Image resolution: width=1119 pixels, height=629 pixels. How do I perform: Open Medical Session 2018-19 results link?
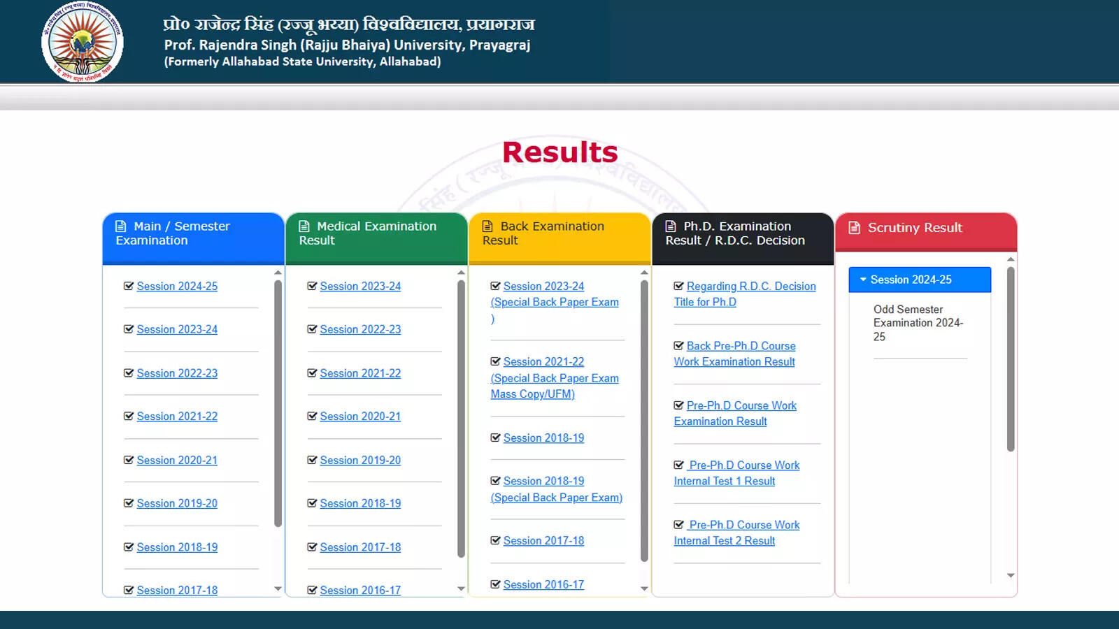360,503
